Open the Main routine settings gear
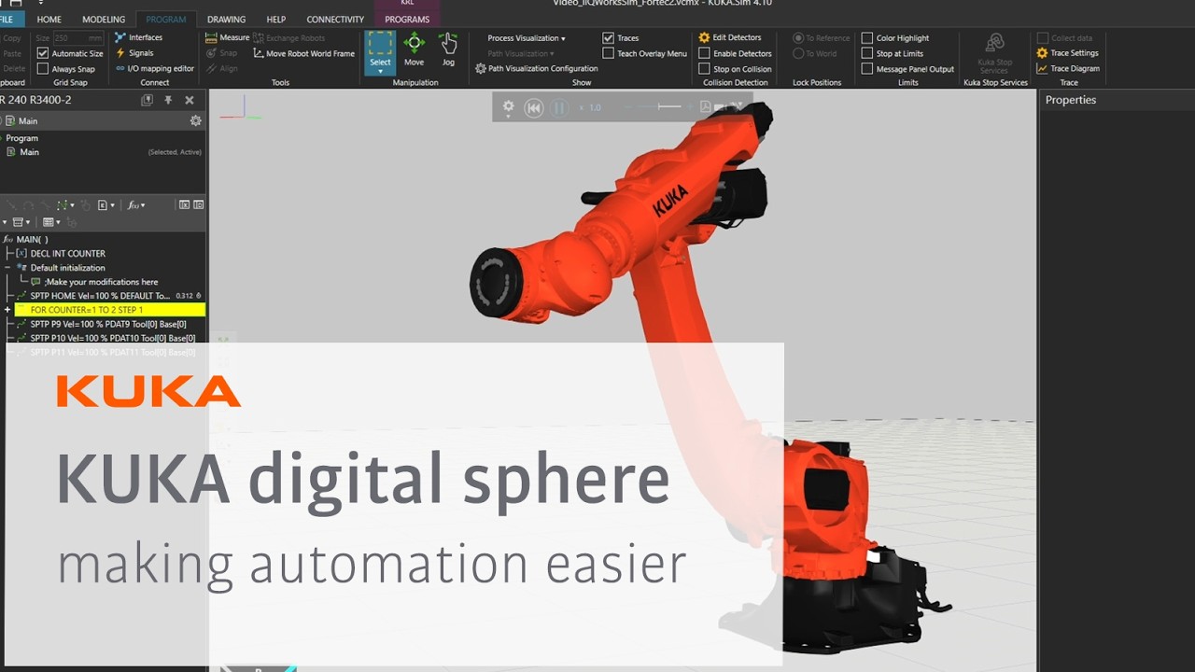This screenshot has height=672, width=1195. tap(195, 120)
